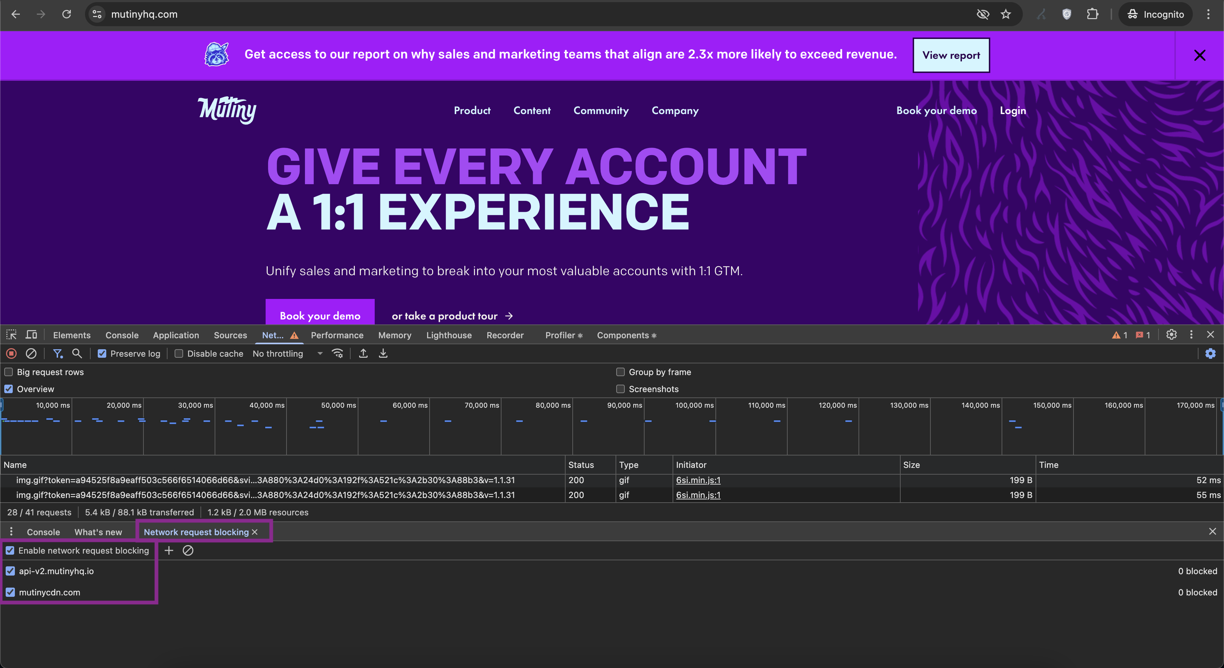The height and width of the screenshot is (668, 1224).
Task: Bookmark this page with the star icon
Action: click(x=1005, y=14)
